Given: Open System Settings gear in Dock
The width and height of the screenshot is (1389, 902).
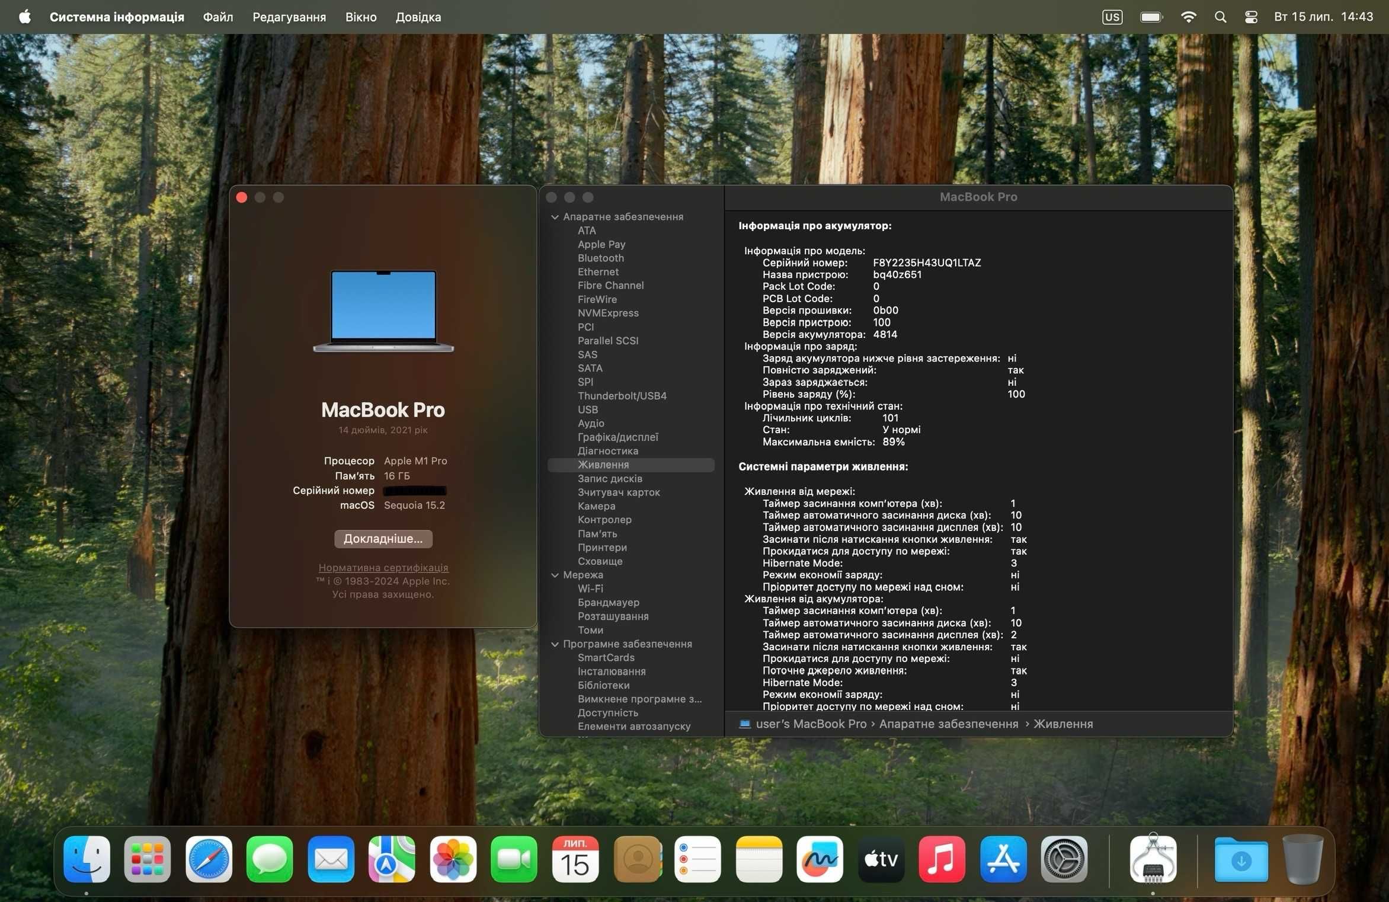Looking at the screenshot, I should coord(1064,859).
